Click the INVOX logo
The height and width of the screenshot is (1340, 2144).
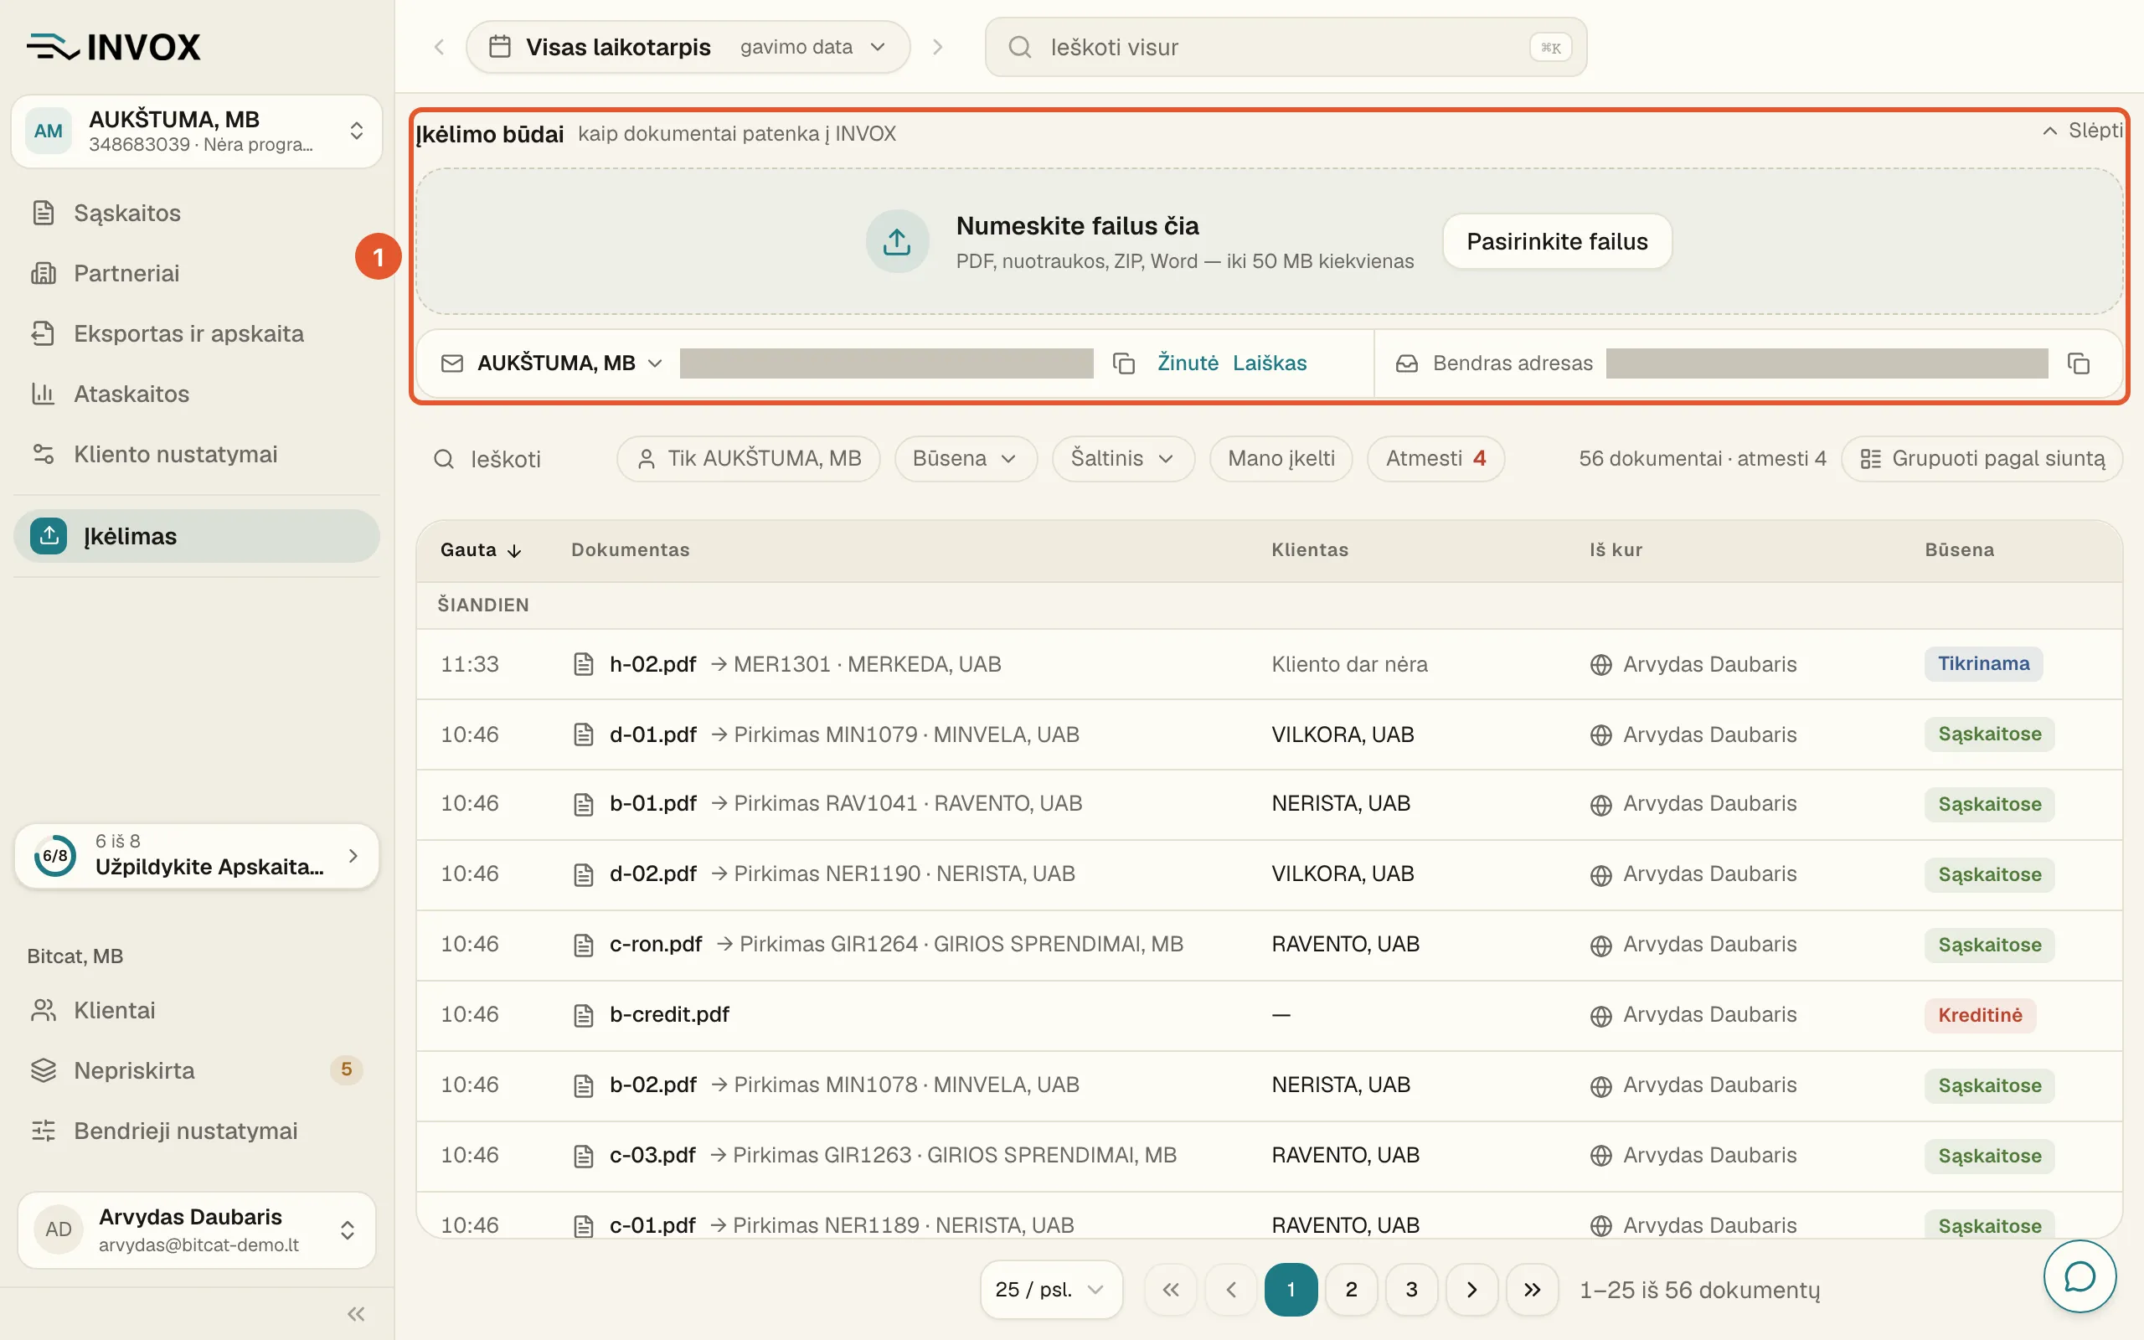coord(114,47)
